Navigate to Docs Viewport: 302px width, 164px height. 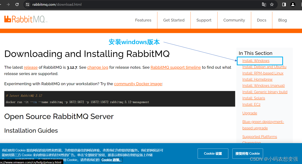pos(262,20)
